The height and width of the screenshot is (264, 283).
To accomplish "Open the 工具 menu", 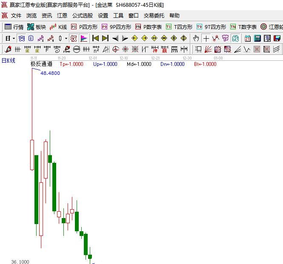I will pos(118,15).
